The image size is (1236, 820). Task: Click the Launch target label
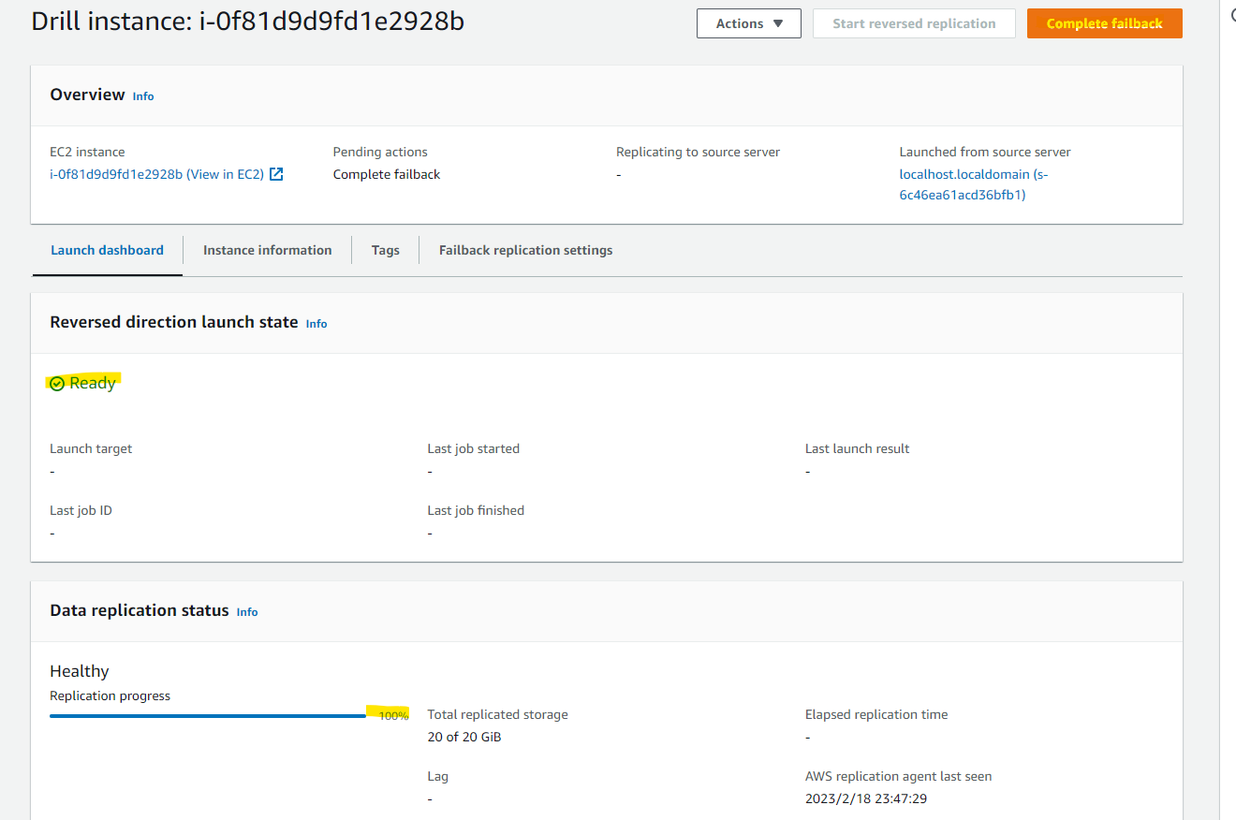click(x=91, y=448)
